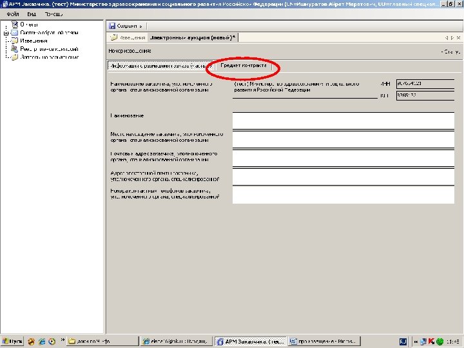Click the RU language indicator
Viewport: 464px width, 348px height.
pos(403,342)
